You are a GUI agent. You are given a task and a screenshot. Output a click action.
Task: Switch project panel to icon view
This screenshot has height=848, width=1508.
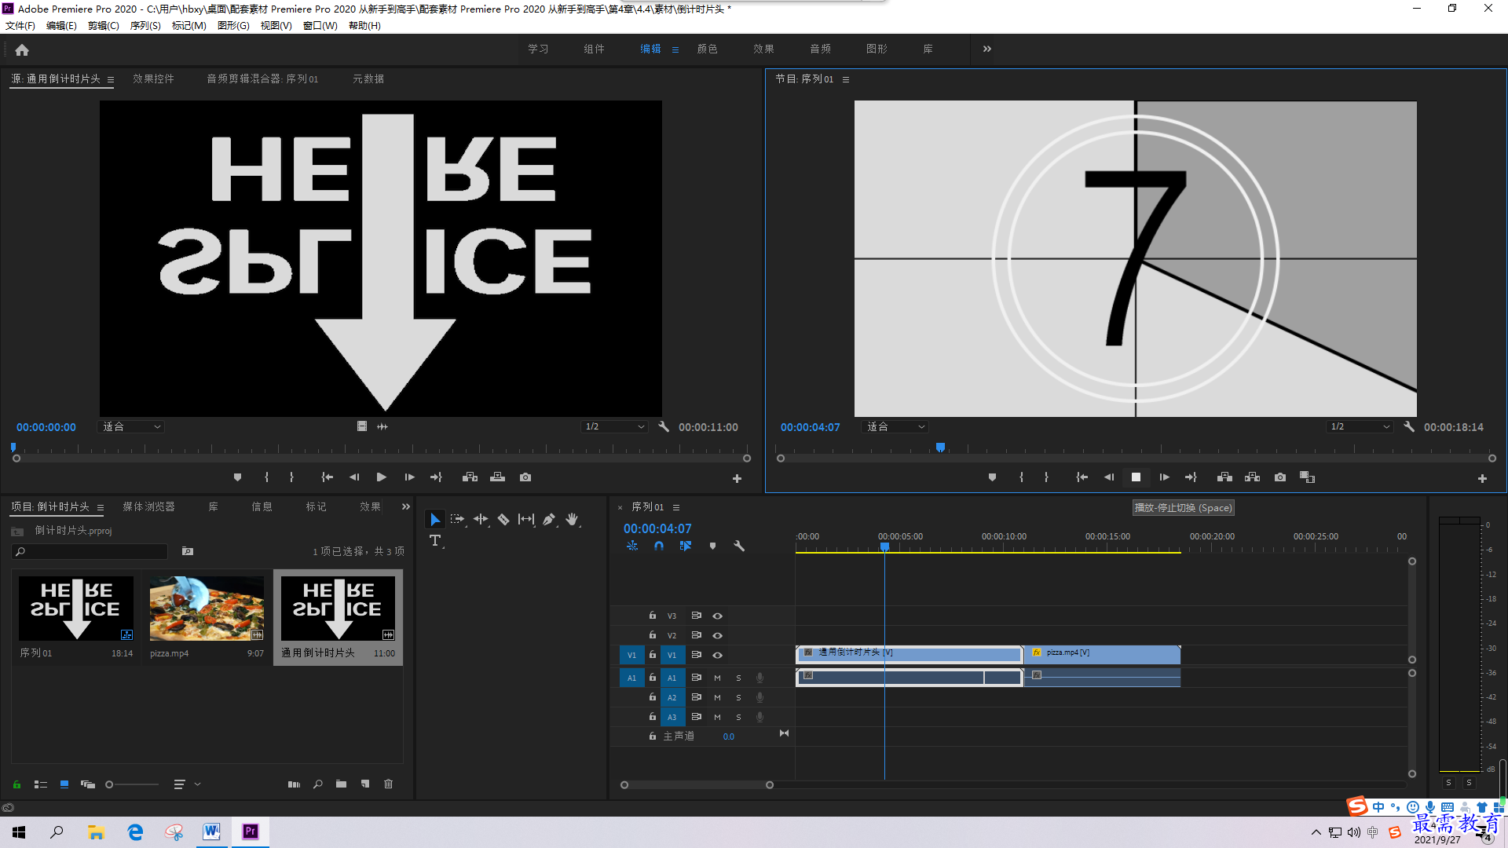tap(64, 784)
